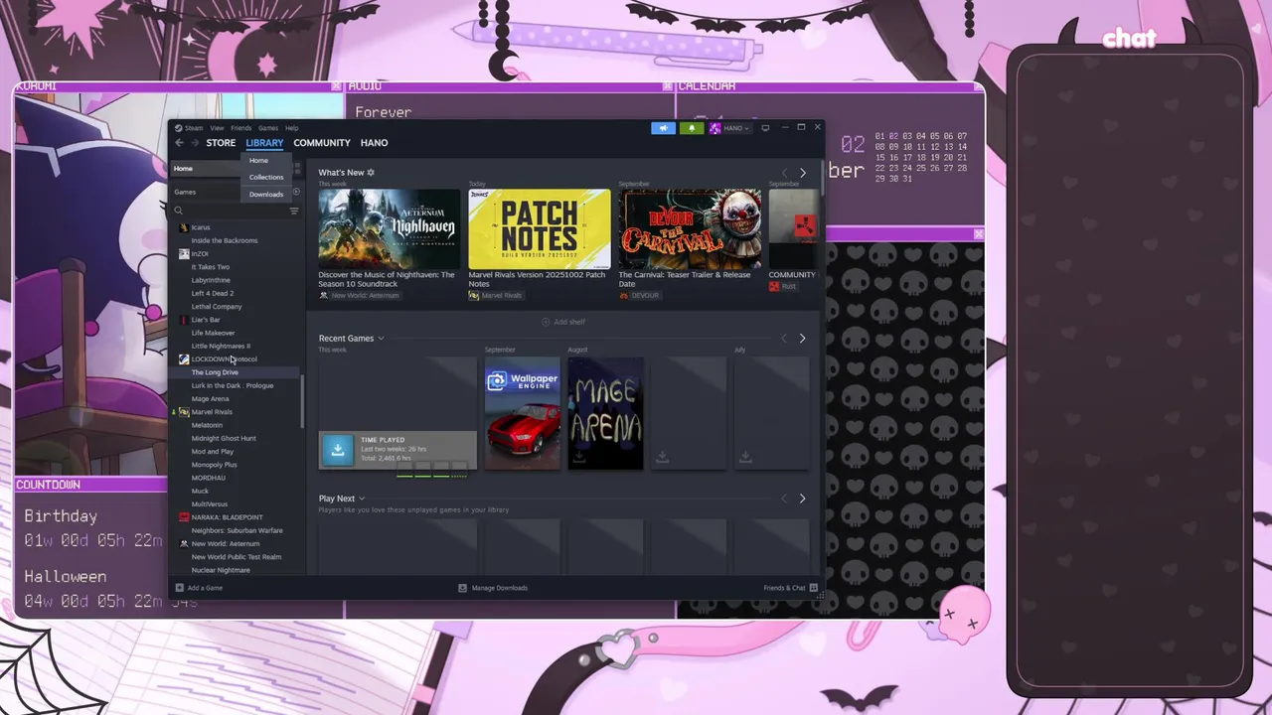The height and width of the screenshot is (715, 1272).
Task: Choose Collections in the Library submenu
Action: [x=266, y=177]
